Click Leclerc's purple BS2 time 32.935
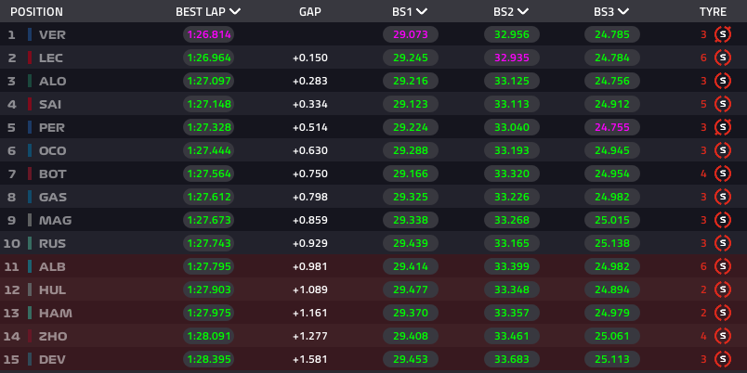The width and height of the screenshot is (747, 373). point(512,58)
